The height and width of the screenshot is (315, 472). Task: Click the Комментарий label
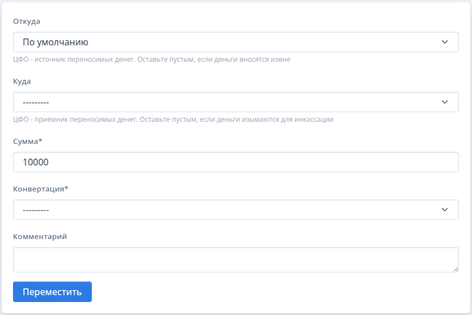pyautogui.click(x=40, y=236)
